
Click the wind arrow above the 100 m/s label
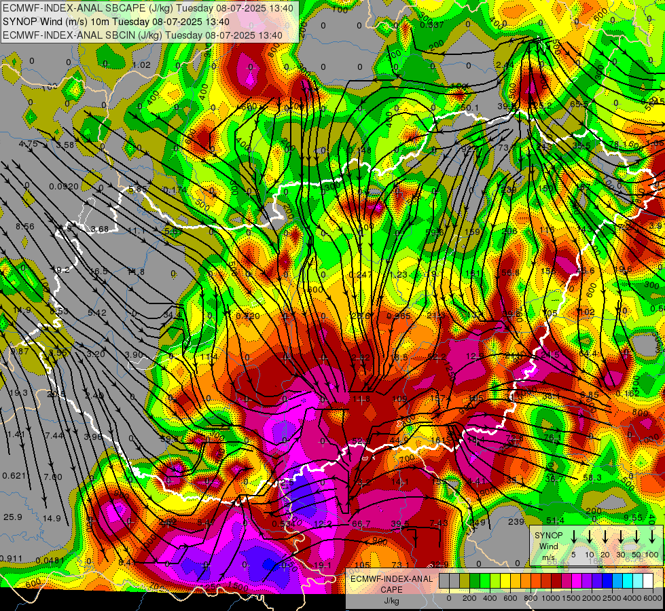click(652, 537)
